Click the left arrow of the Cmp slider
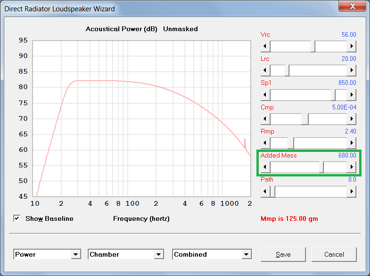Screen dimensions: 370x276 (x=265, y=119)
